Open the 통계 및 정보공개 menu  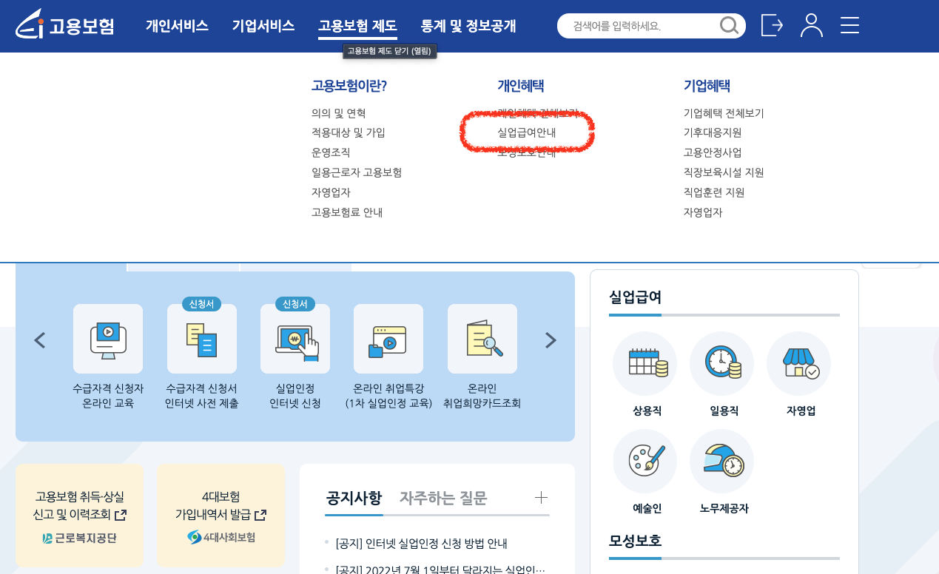click(x=468, y=24)
